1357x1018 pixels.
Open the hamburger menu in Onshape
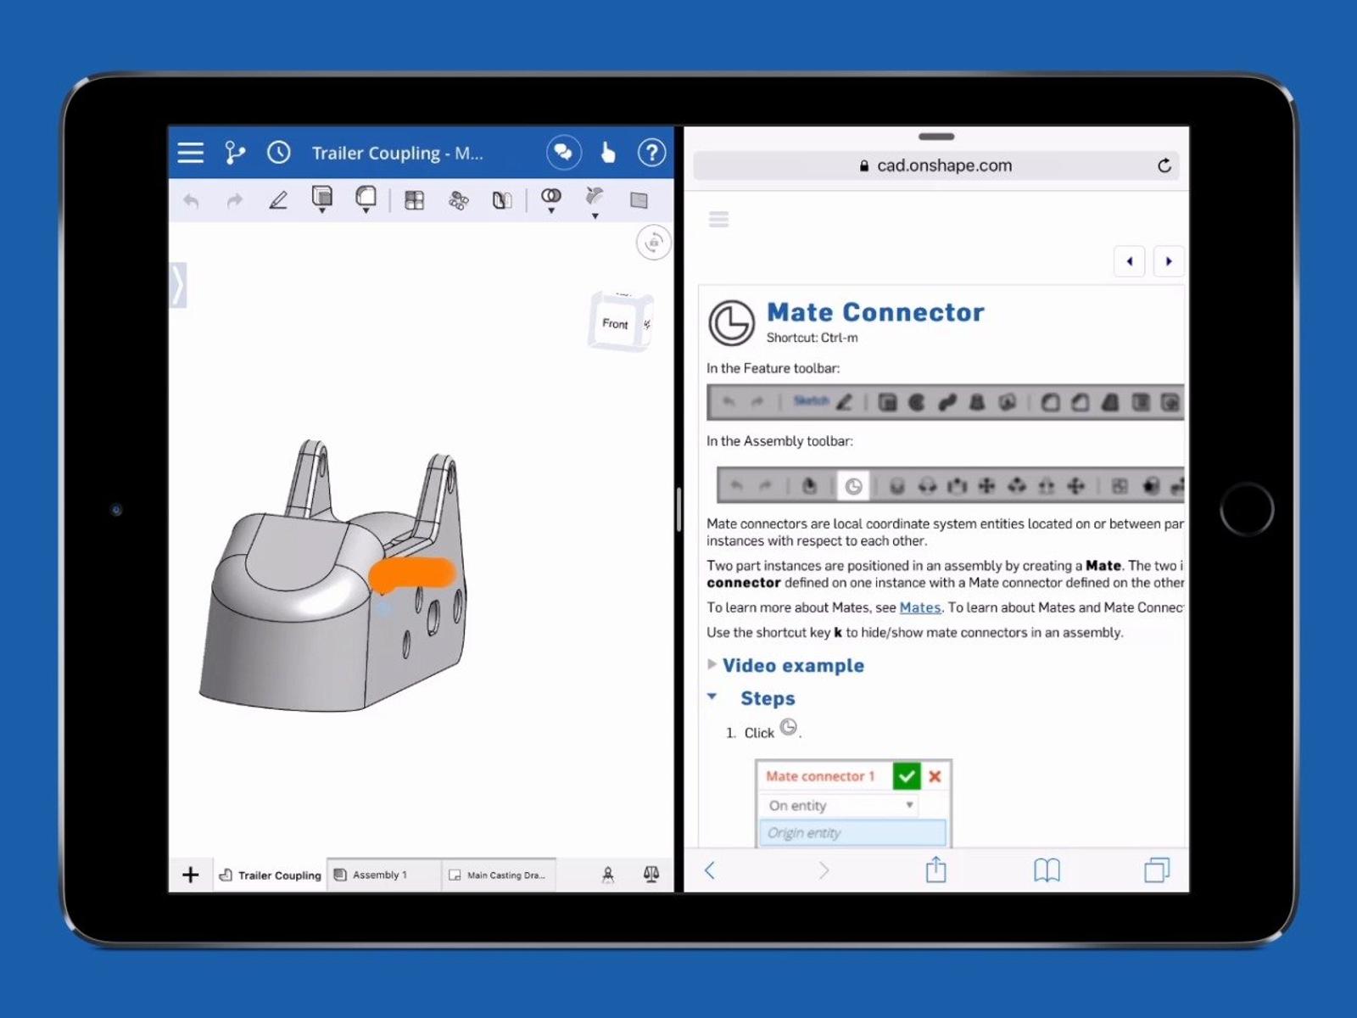(190, 153)
